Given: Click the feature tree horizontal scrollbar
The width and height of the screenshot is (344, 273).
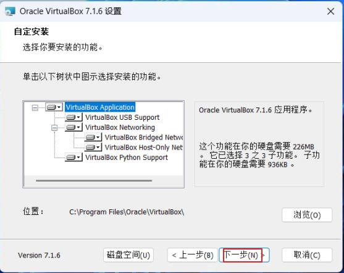Looking at the screenshot, I should [94, 180].
